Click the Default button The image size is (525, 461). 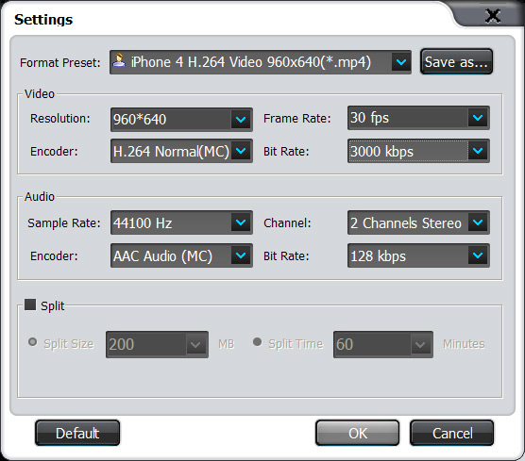point(77,433)
